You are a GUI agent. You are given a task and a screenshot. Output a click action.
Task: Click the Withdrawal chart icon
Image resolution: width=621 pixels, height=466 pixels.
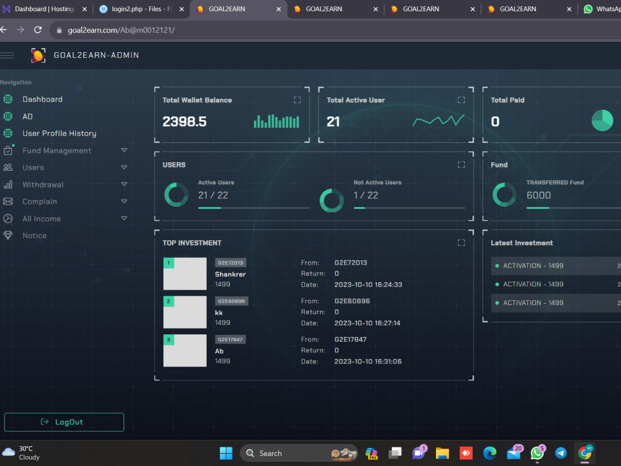[8, 185]
